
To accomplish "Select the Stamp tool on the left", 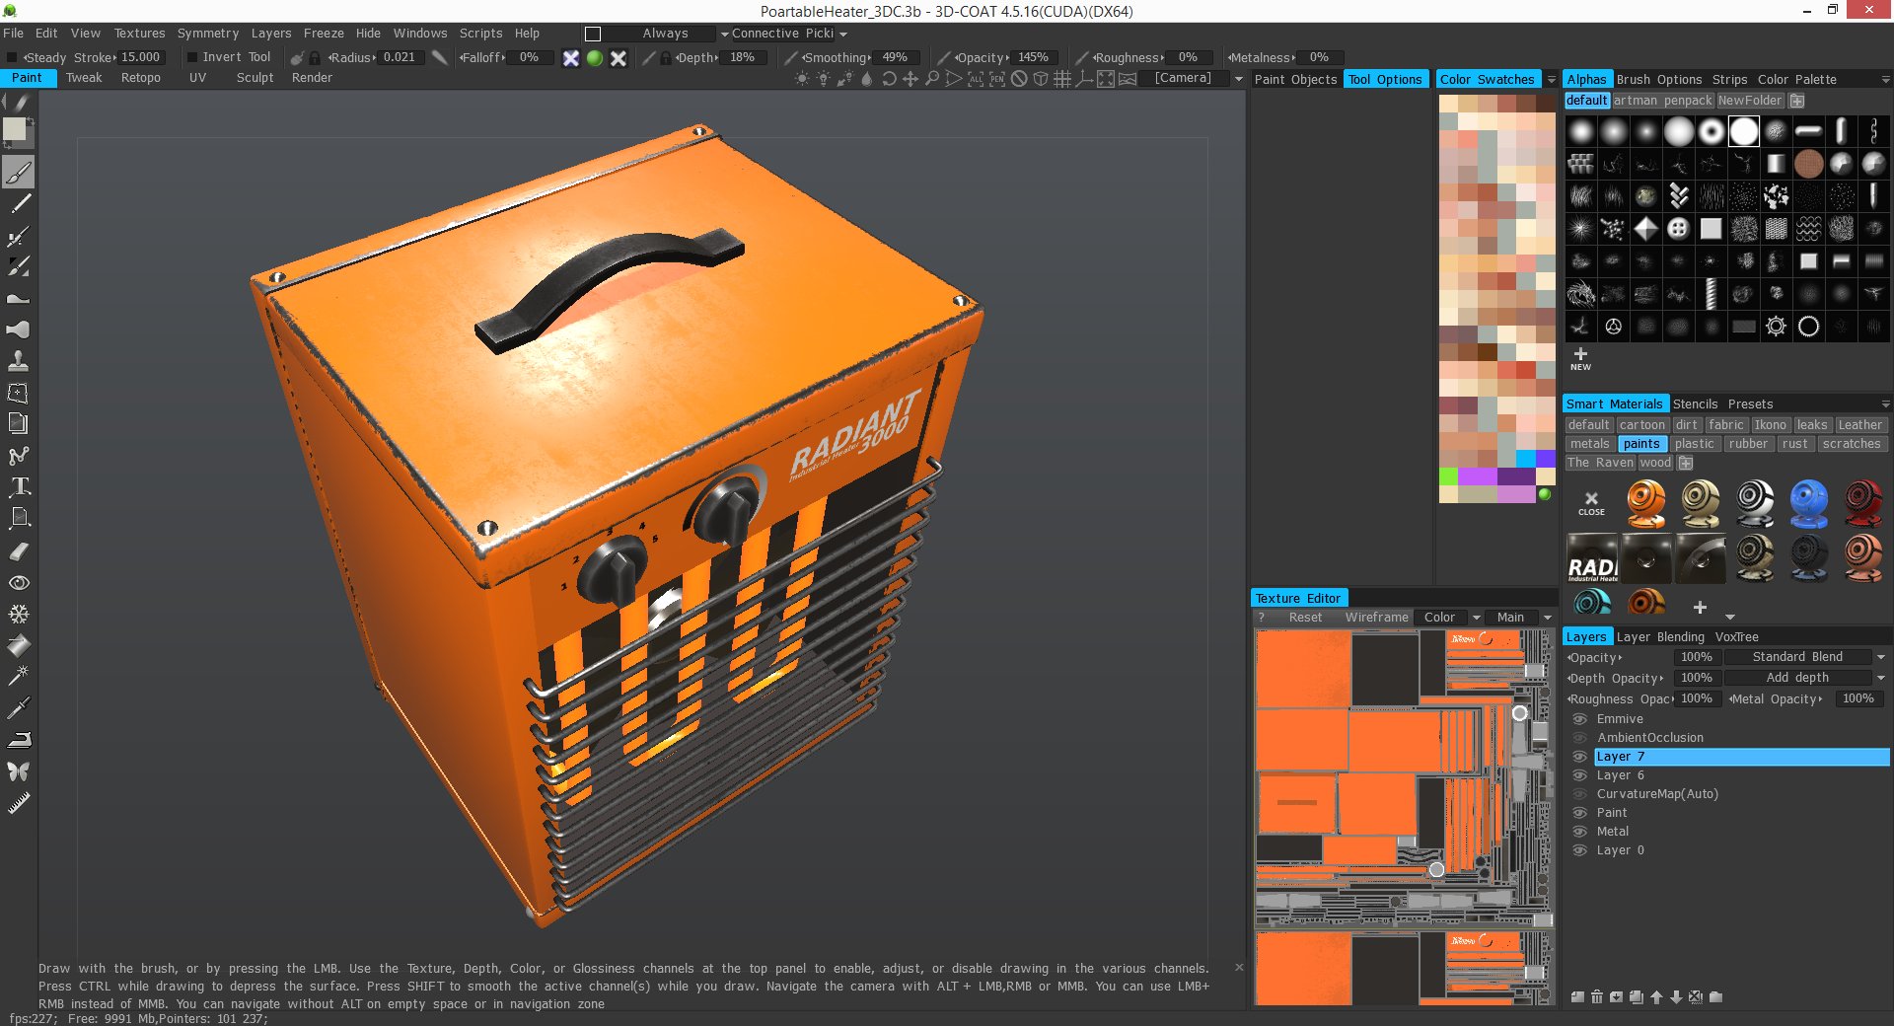I will (x=18, y=360).
